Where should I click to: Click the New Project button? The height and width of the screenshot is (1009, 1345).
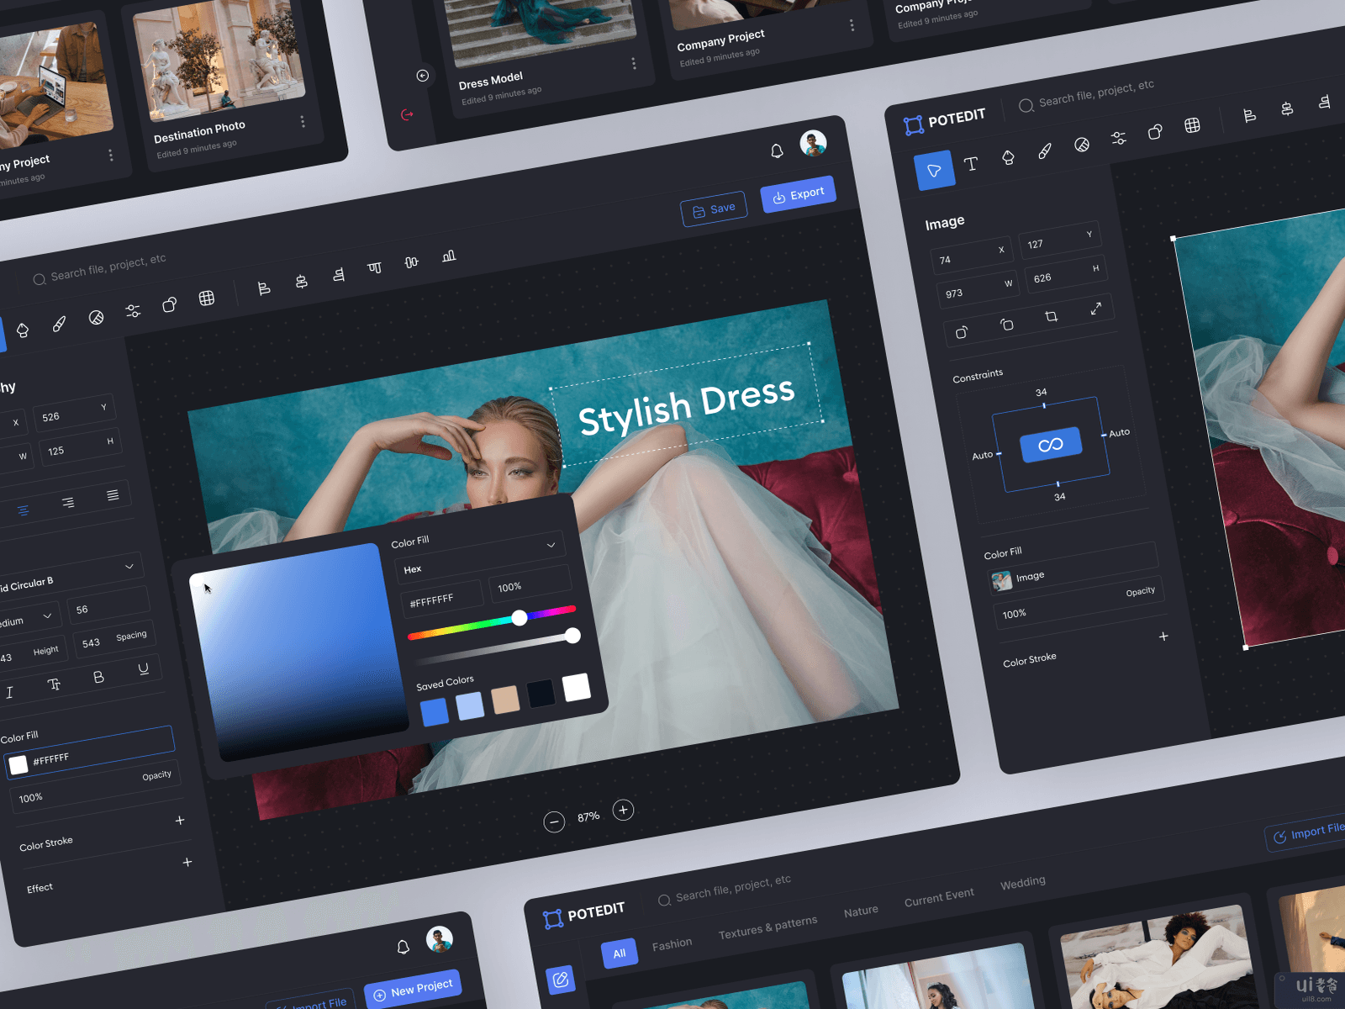(x=413, y=989)
